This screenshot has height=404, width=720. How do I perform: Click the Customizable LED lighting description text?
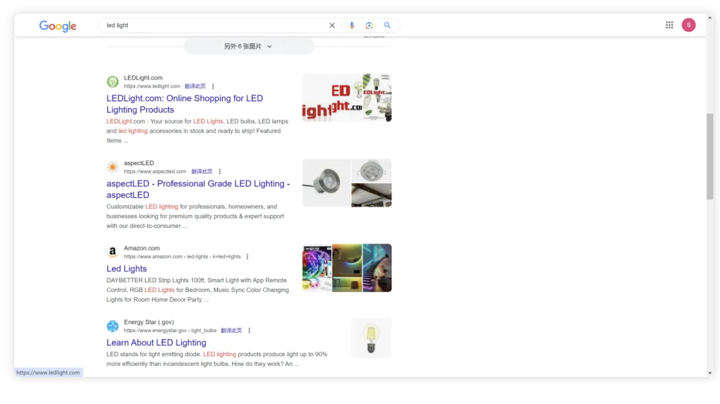(195, 216)
